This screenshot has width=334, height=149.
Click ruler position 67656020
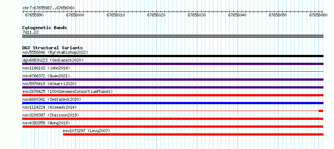coord(156,15)
